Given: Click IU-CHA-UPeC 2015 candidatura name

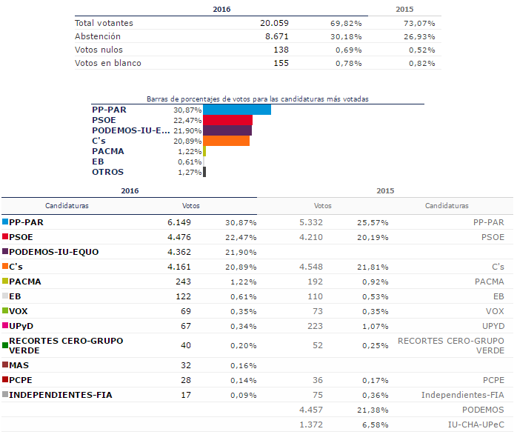Looking at the screenshot, I should click(476, 425).
